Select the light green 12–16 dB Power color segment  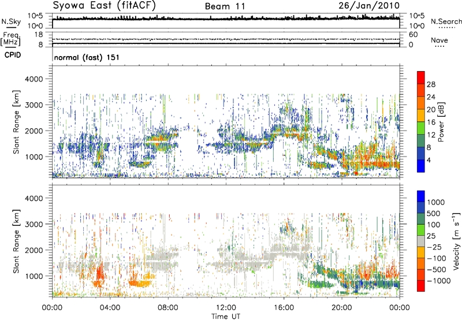(x=421, y=128)
